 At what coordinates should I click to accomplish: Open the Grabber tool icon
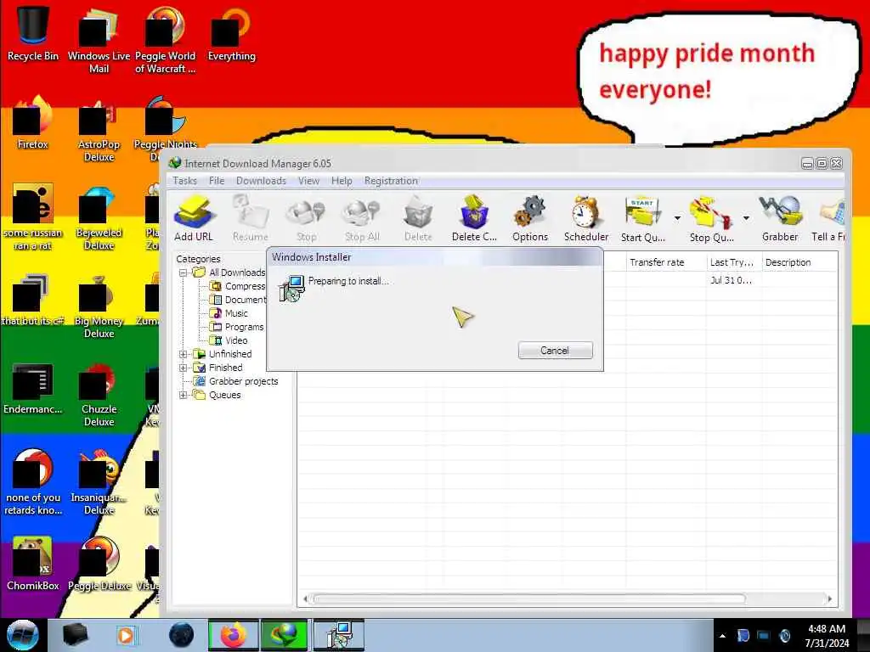click(x=780, y=218)
